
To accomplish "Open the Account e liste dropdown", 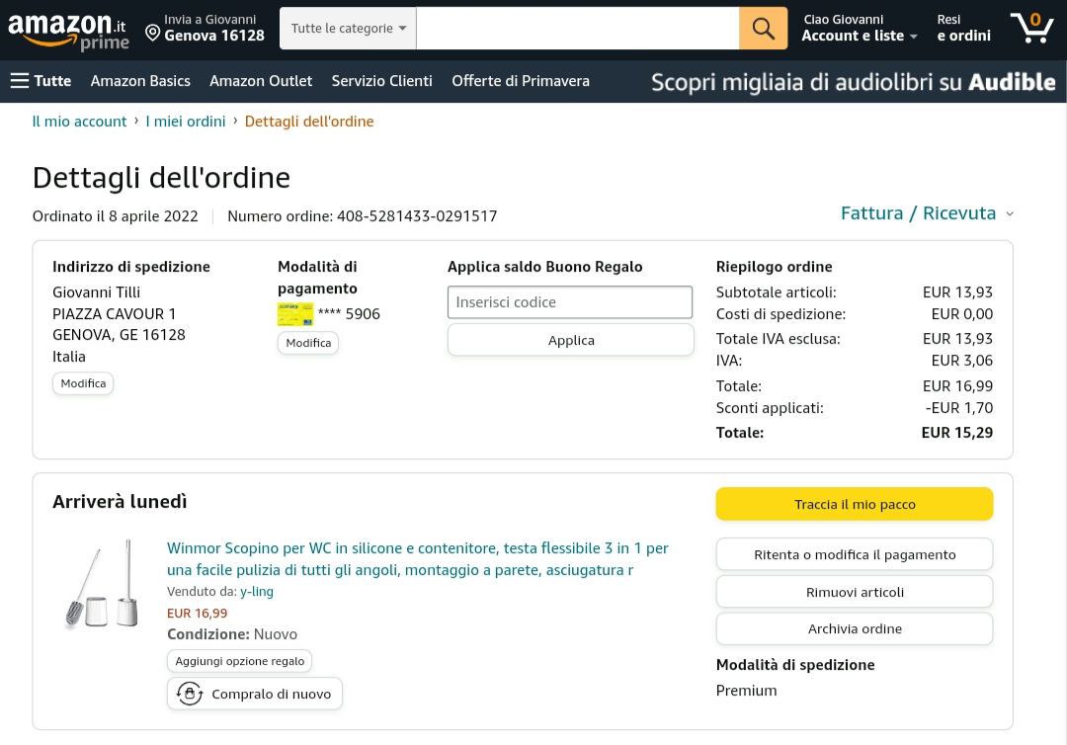I will (859, 36).
